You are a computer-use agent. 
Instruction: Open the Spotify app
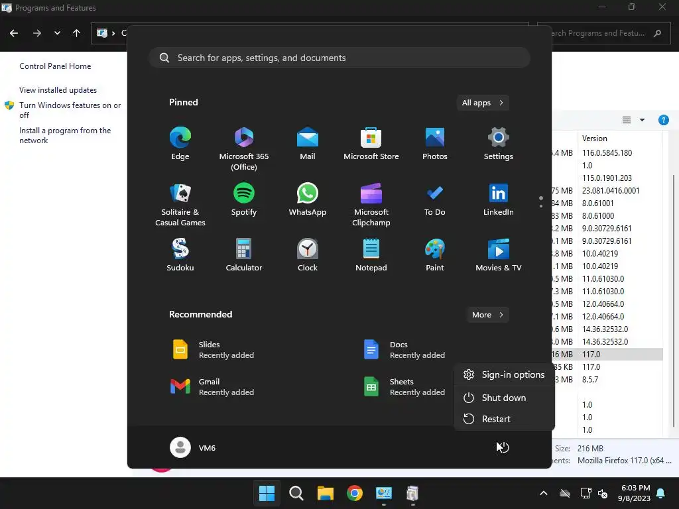244,199
